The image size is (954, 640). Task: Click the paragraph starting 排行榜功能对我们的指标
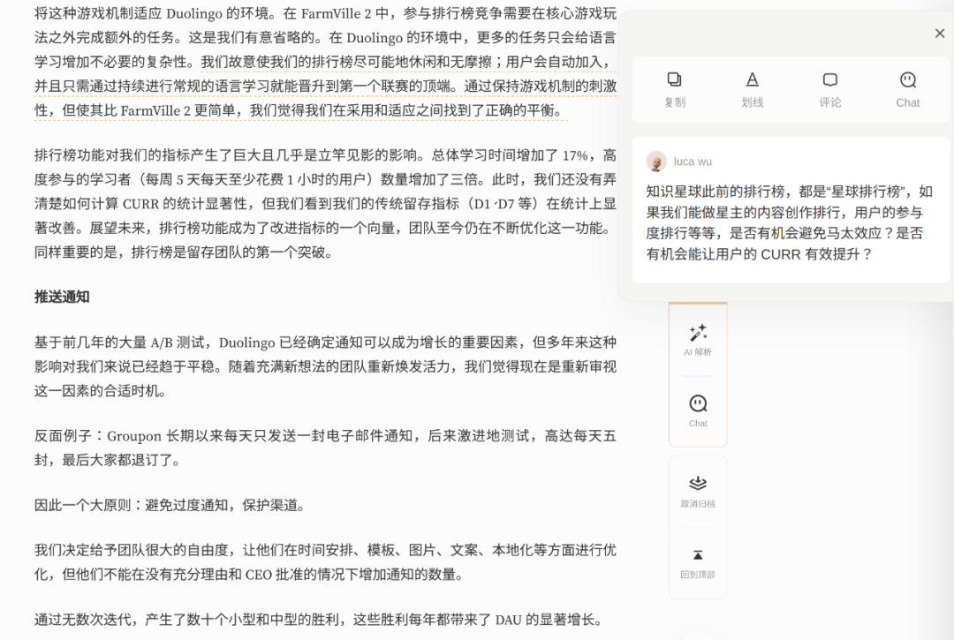(x=325, y=204)
